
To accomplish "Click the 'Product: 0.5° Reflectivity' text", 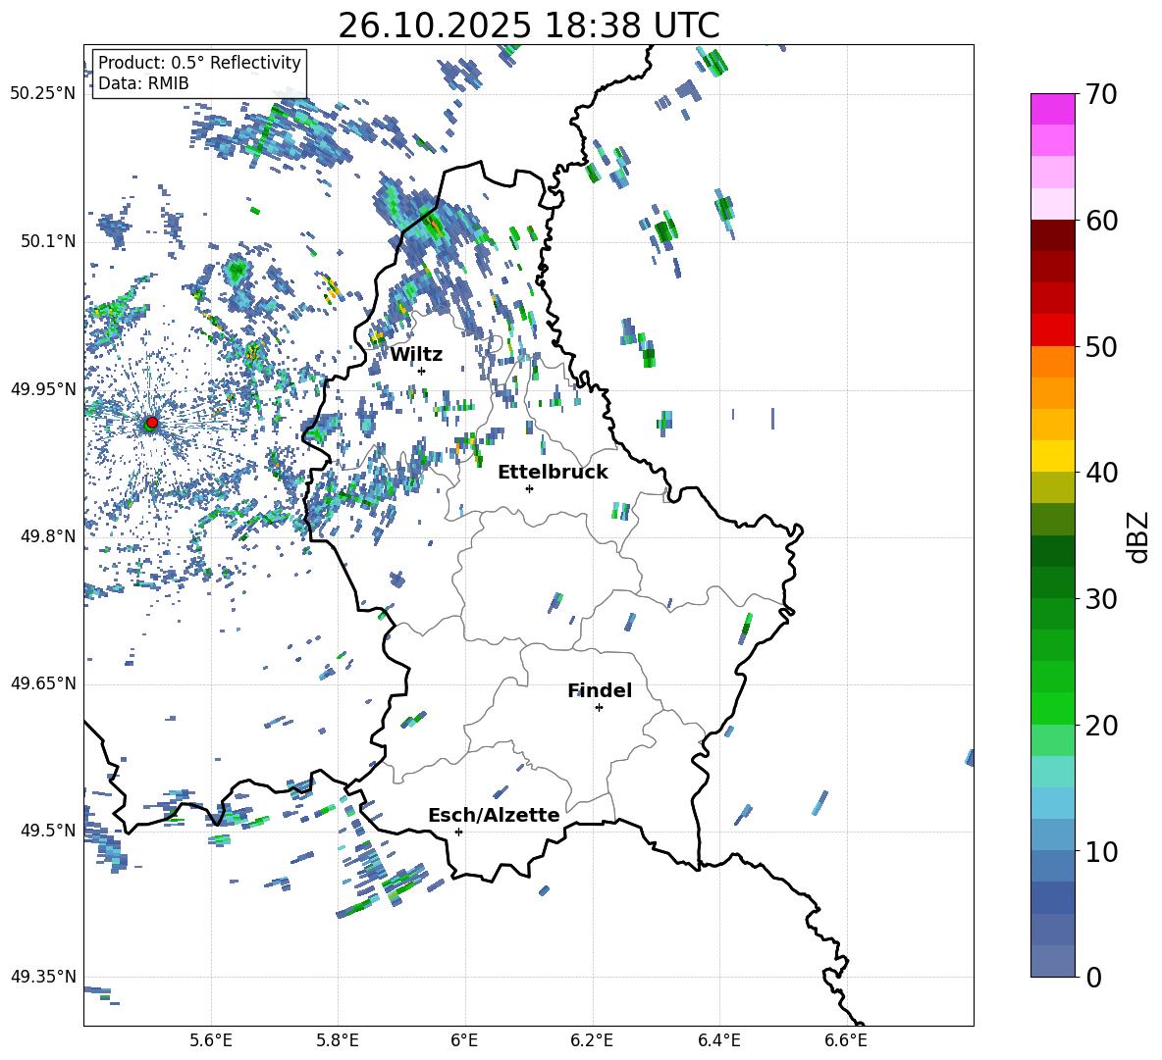I will pos(199,63).
